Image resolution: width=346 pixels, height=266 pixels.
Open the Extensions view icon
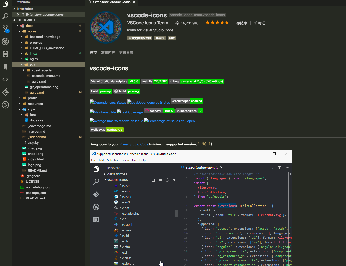click(5, 54)
